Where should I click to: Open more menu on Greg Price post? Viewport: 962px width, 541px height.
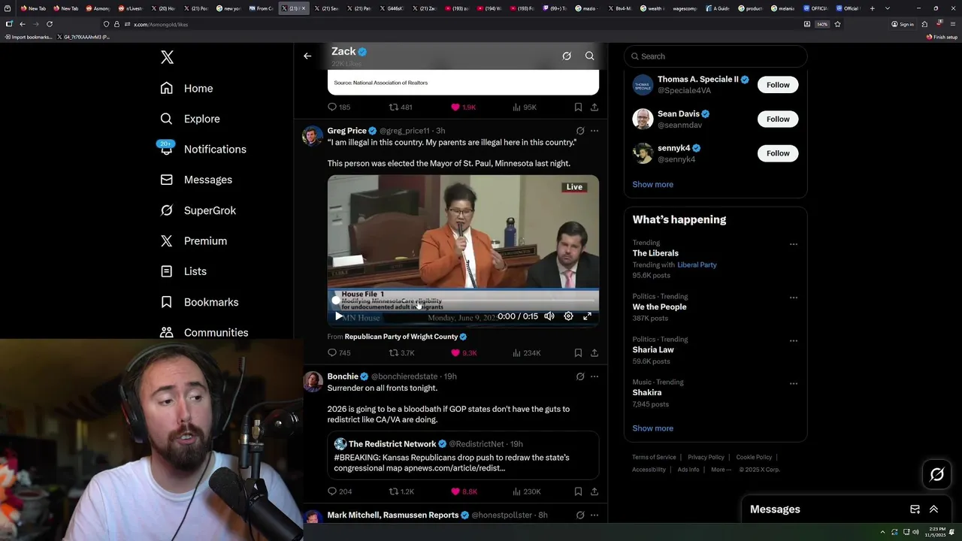coord(594,131)
